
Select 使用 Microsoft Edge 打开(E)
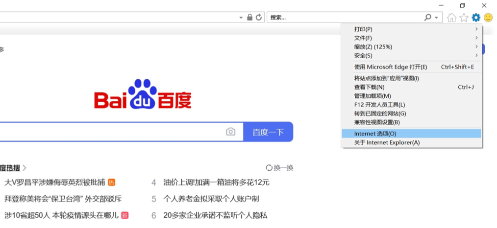411,67
